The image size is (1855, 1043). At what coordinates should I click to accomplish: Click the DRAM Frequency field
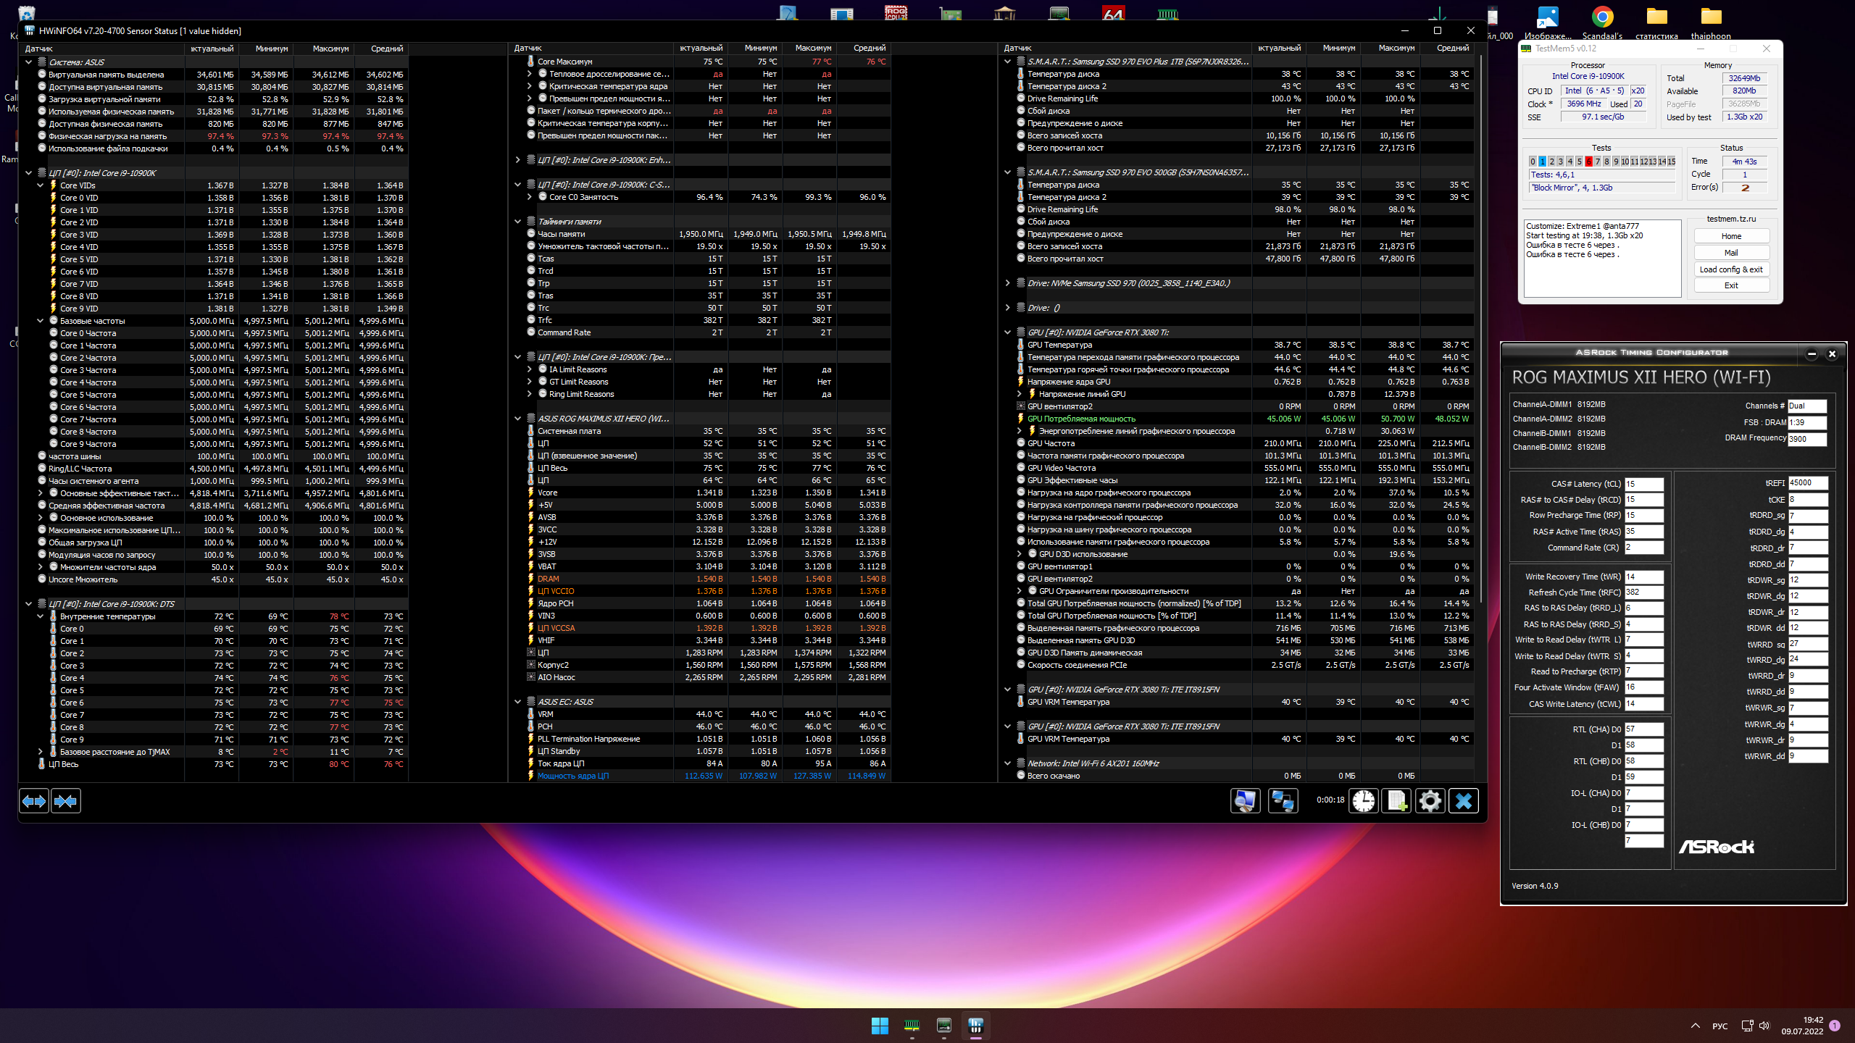coord(1807,439)
